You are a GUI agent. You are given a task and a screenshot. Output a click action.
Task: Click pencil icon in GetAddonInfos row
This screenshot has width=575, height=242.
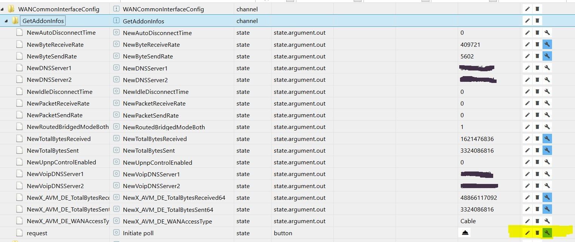tap(527, 21)
